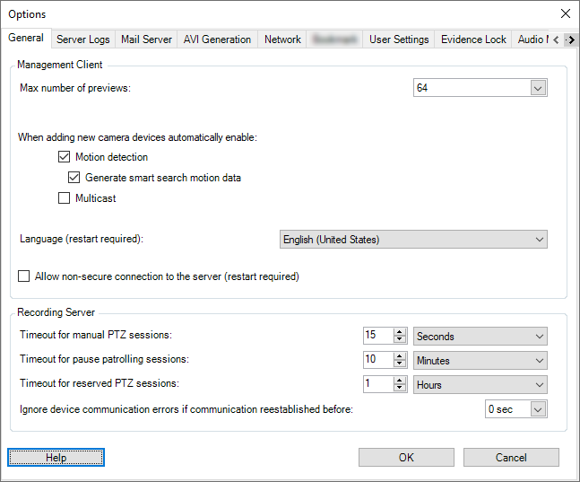Screen dimensions: 580x482
Task: Enable the Multicast checkbox
Action: point(64,198)
